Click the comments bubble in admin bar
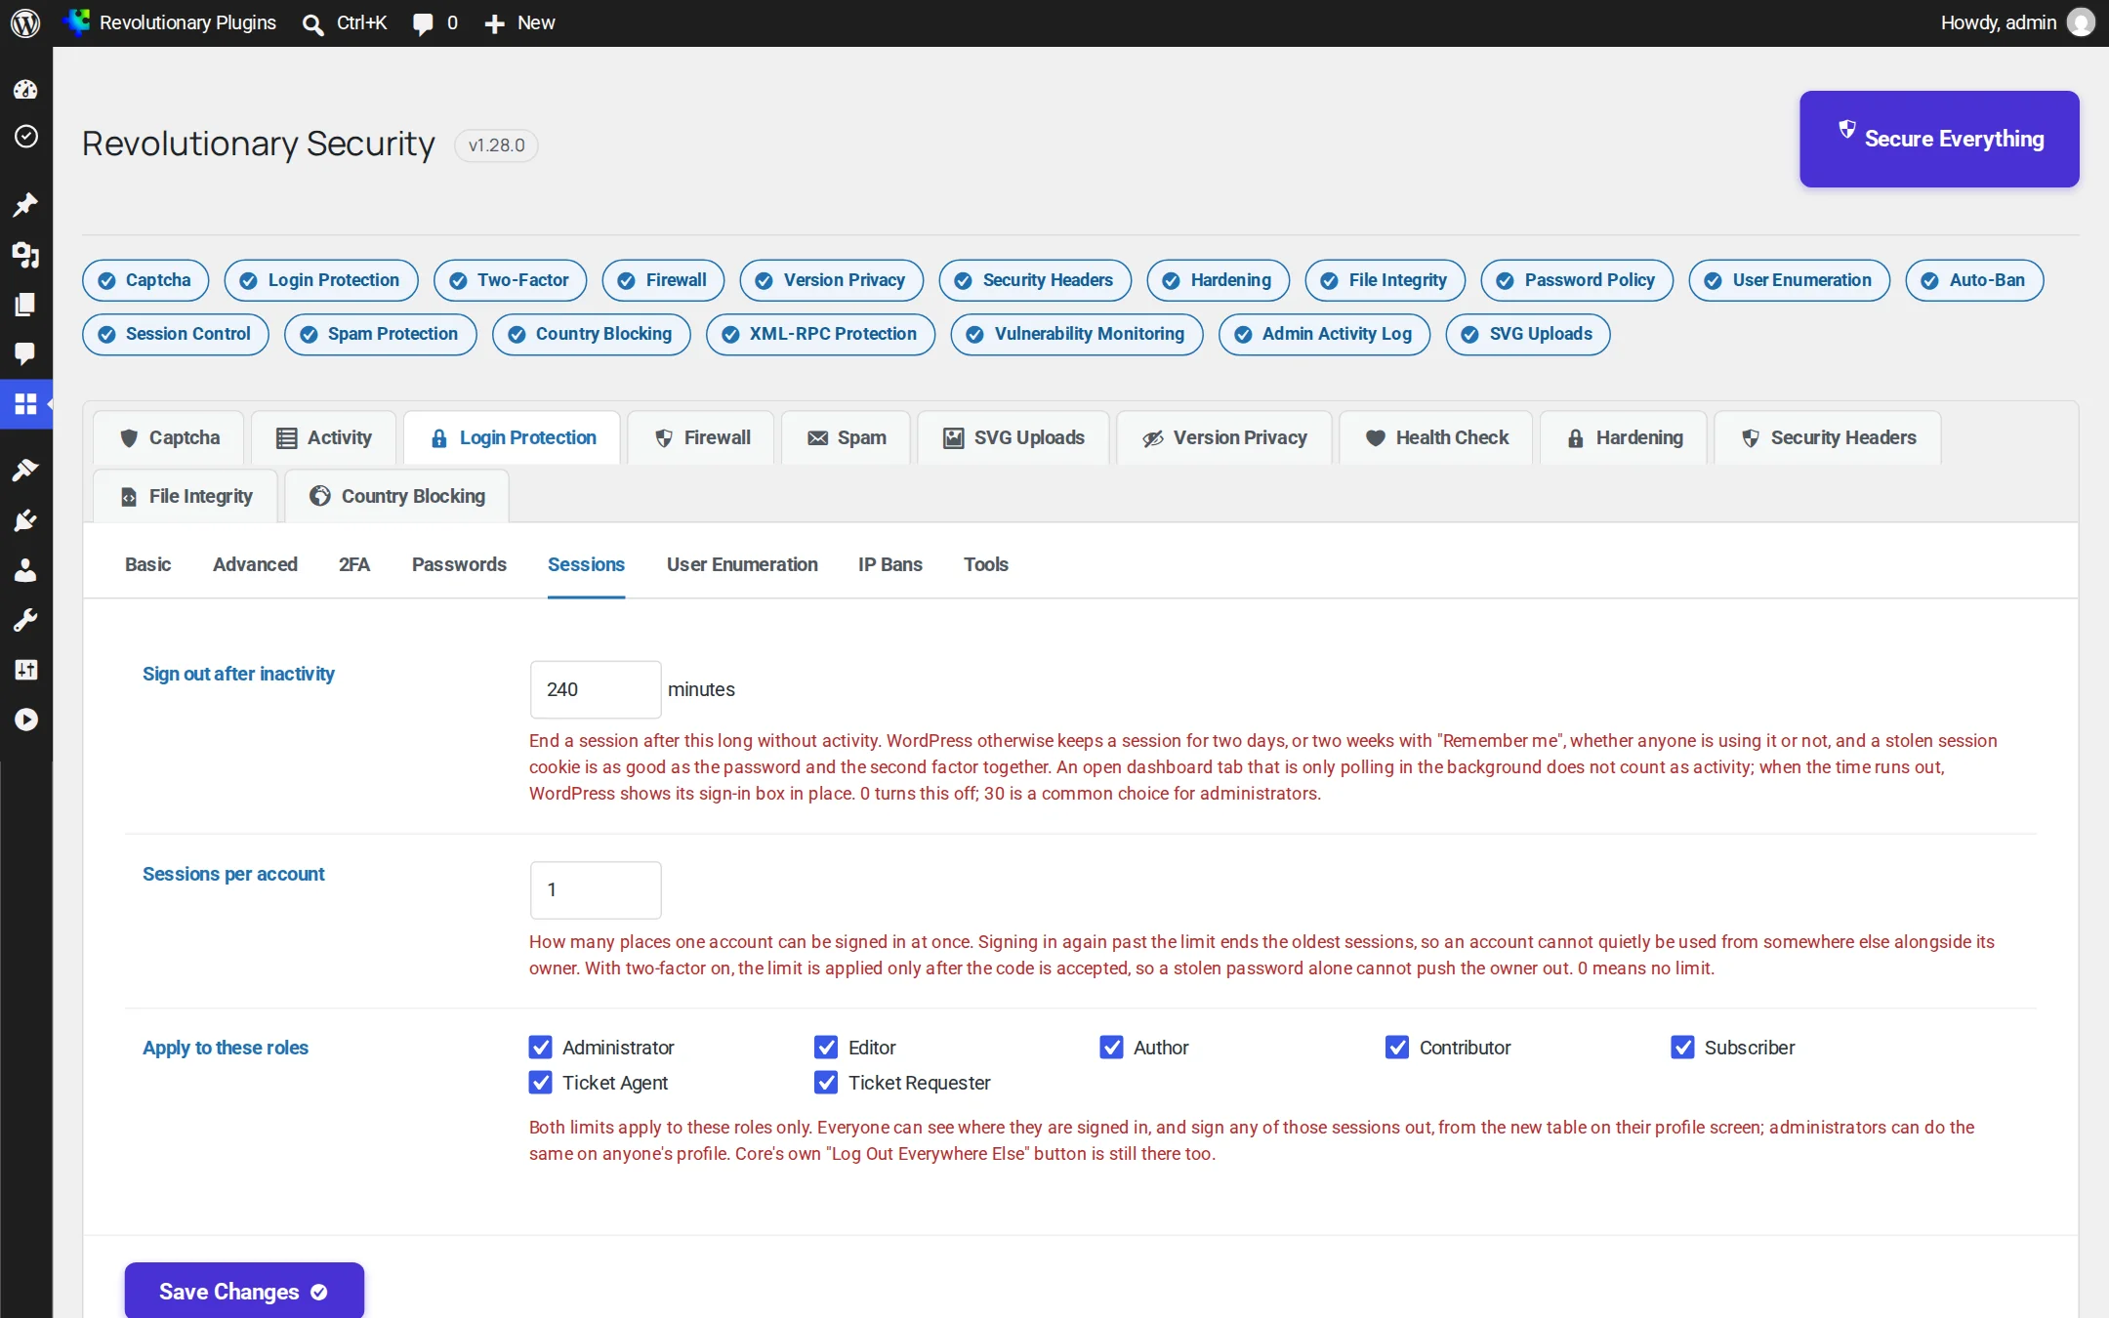 423,23
